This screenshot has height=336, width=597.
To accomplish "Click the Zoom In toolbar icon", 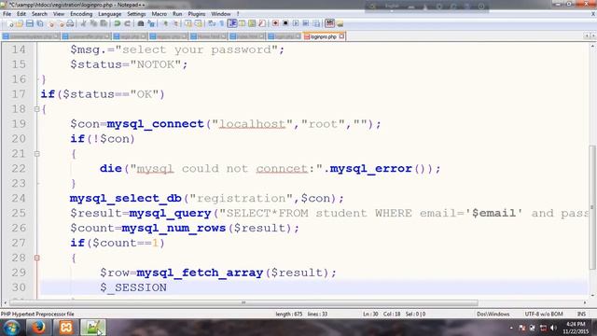I will (x=165, y=23).
